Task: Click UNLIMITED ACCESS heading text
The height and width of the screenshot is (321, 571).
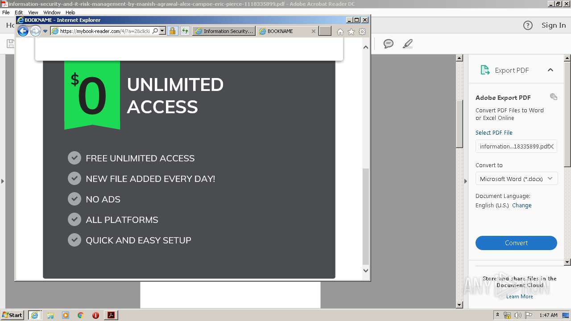Action: [175, 95]
